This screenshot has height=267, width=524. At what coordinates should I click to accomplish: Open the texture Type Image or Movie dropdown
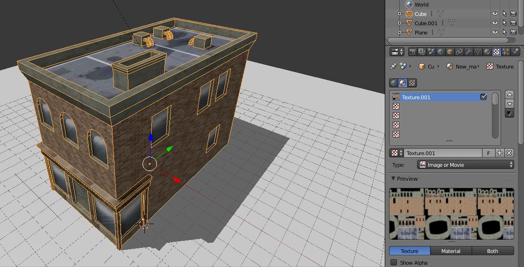[466, 164]
